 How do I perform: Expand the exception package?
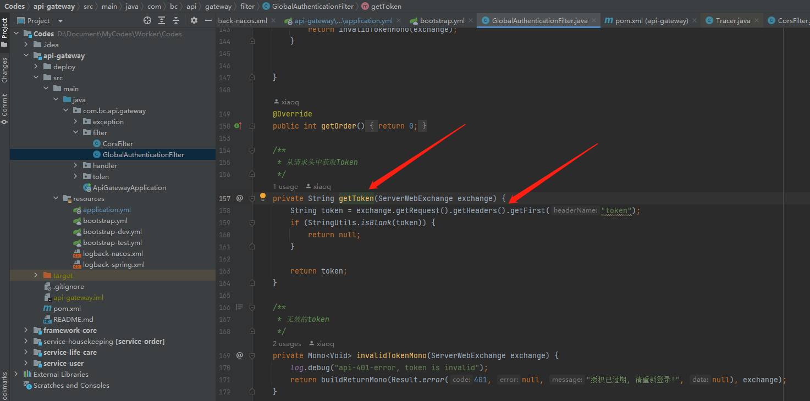tap(75, 121)
